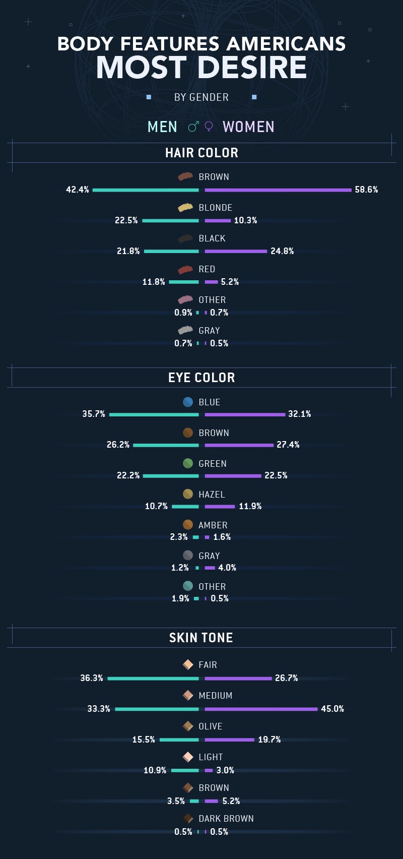The image size is (403, 859).
Task: Click the dark brown skin tone diamond
Action: (x=188, y=818)
